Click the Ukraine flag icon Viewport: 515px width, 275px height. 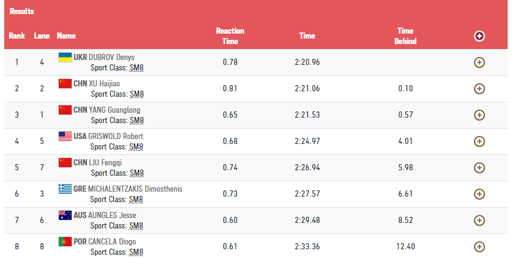65,57
